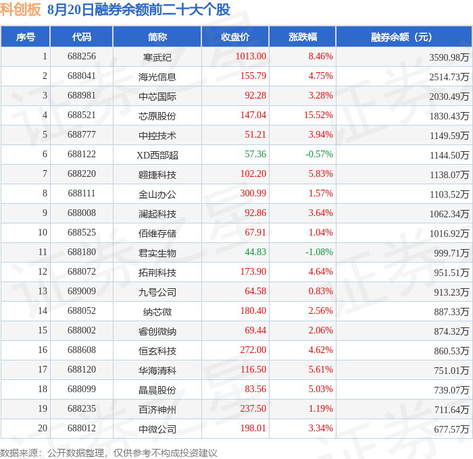Click balance 3590.98万
Image resolution: width=473 pixels, height=459 pixels.
coord(449,57)
